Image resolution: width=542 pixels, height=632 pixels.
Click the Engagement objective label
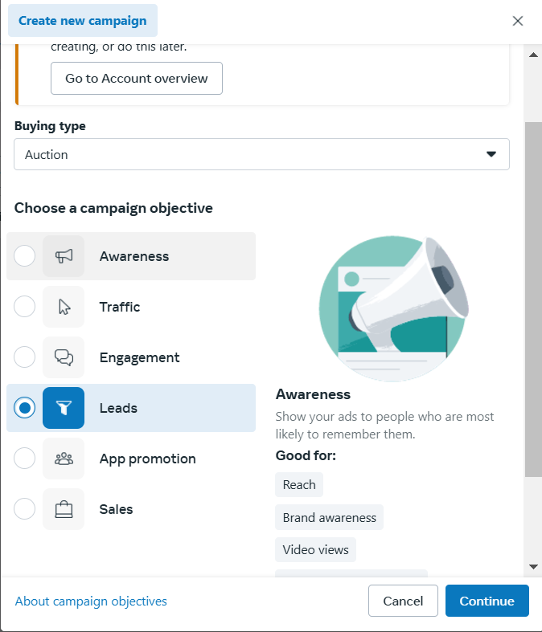tap(139, 358)
